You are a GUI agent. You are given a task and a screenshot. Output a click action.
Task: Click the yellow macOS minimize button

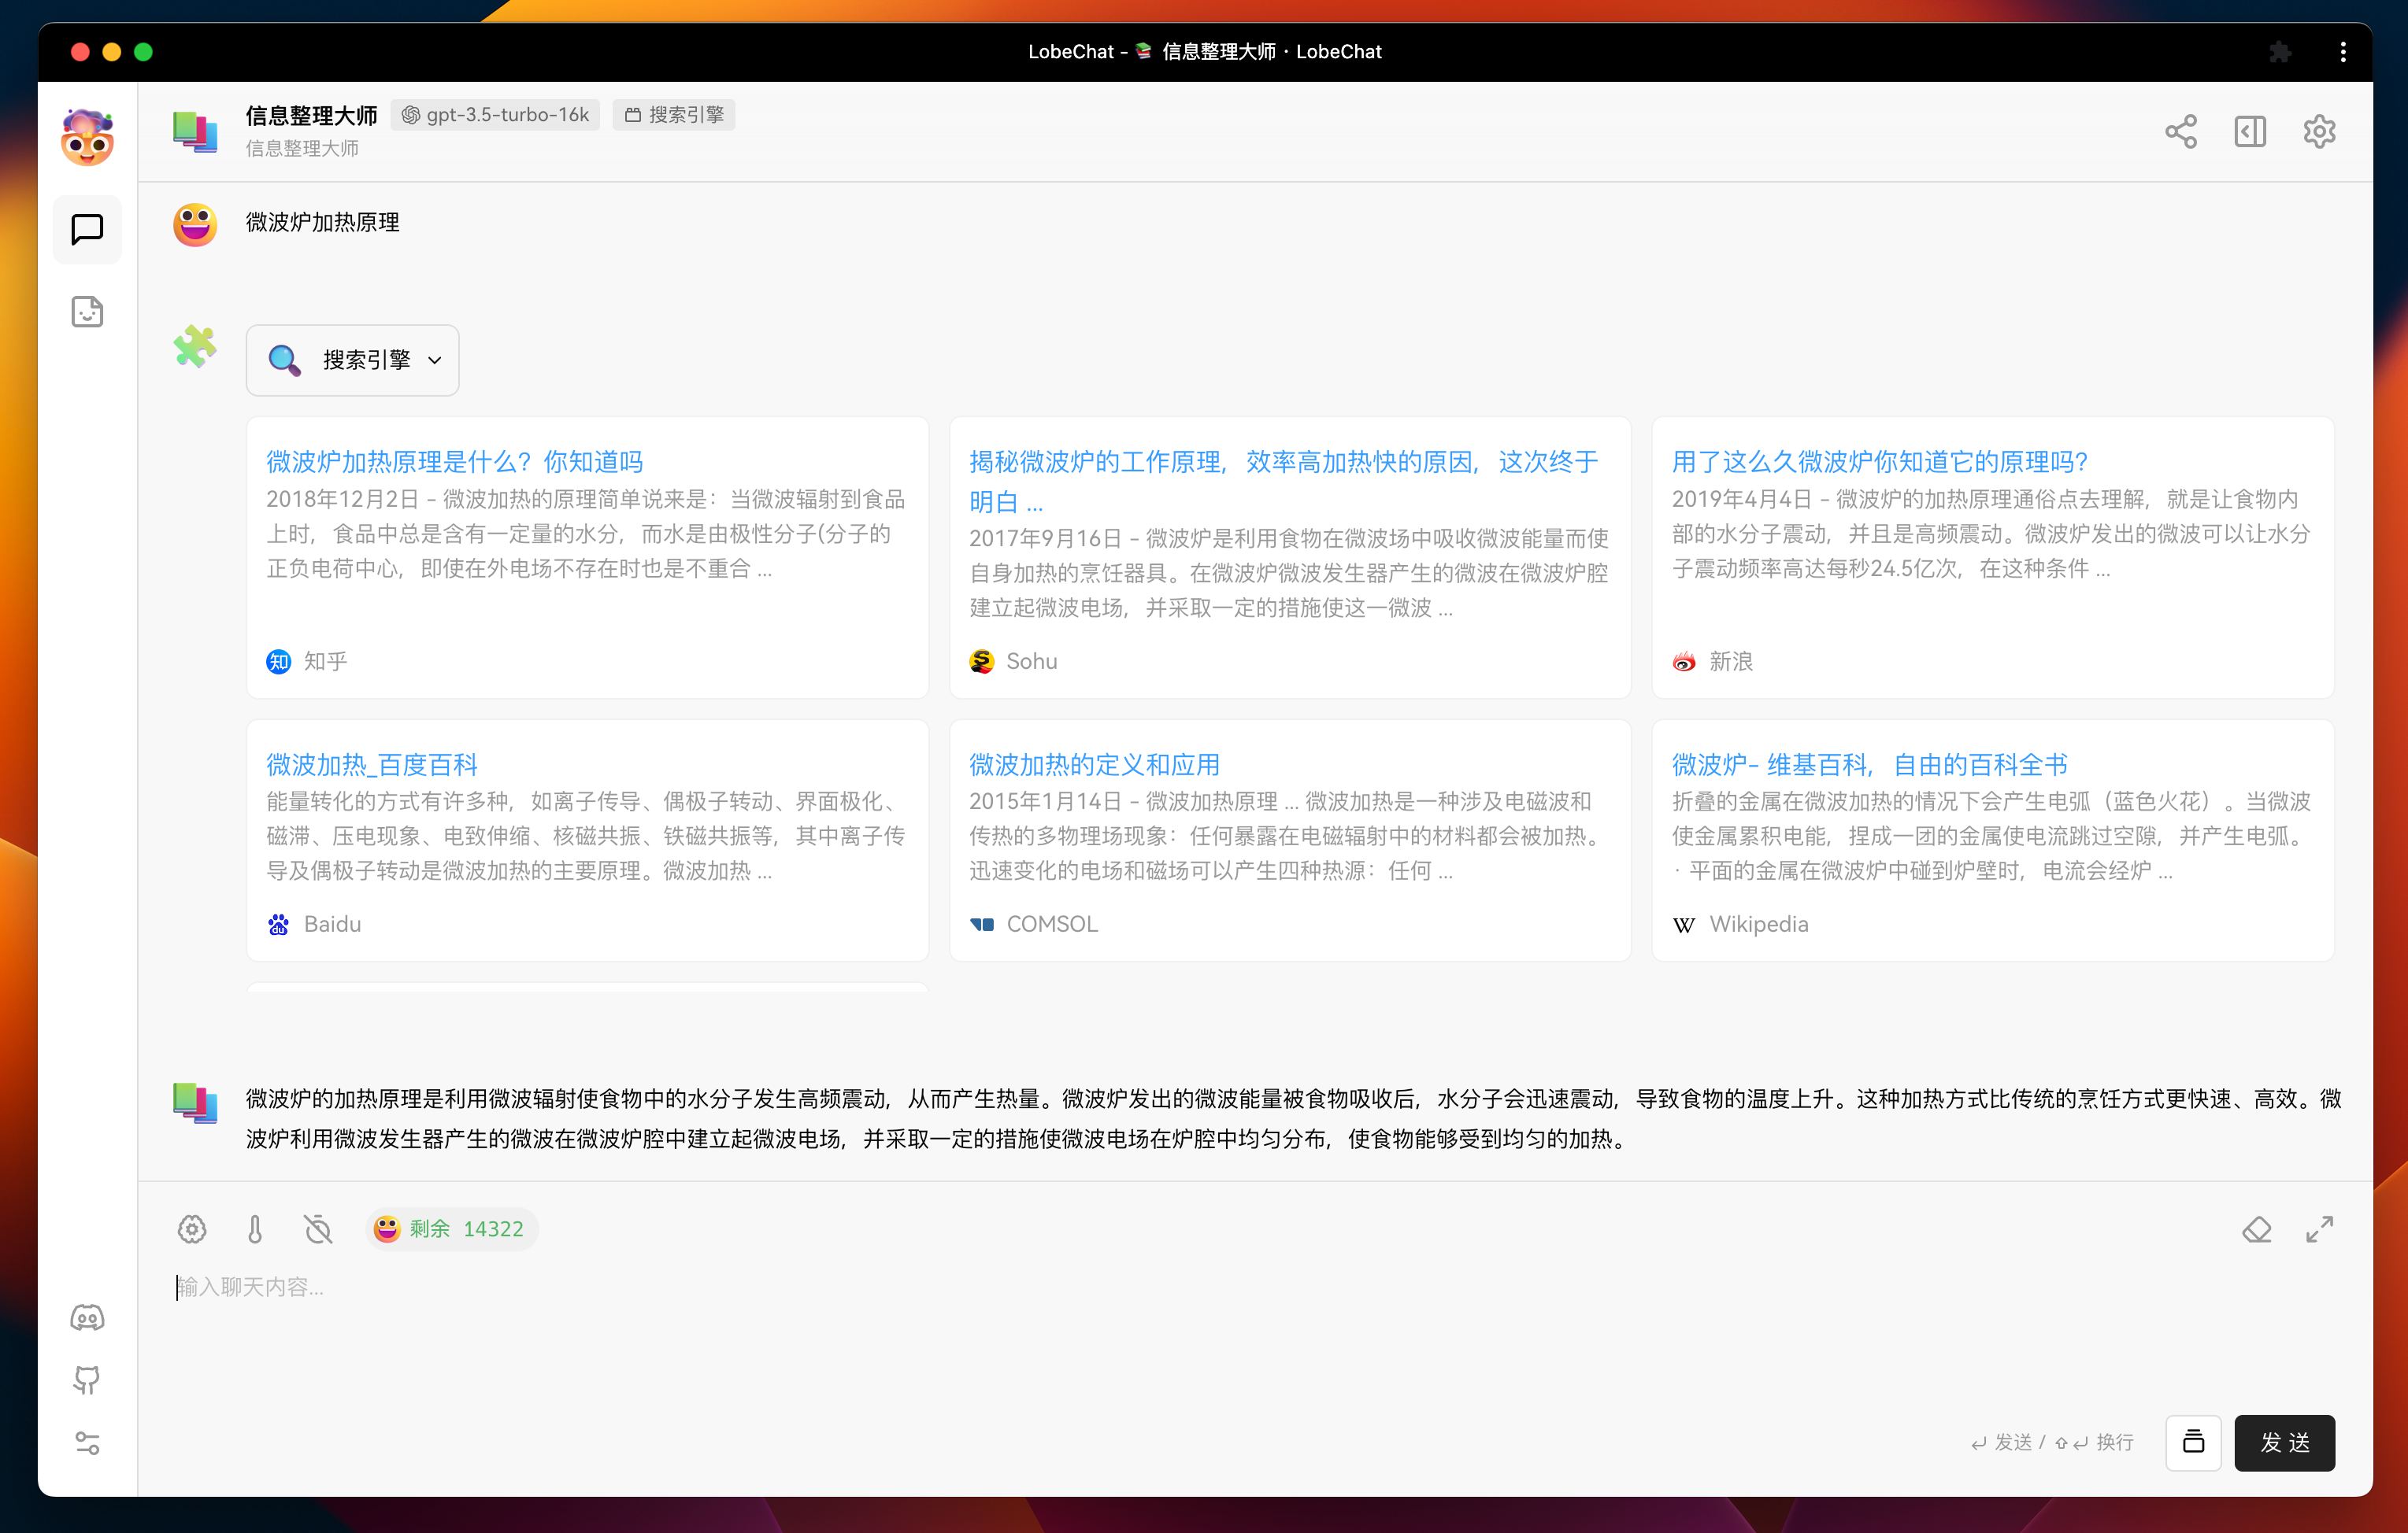point(112,51)
